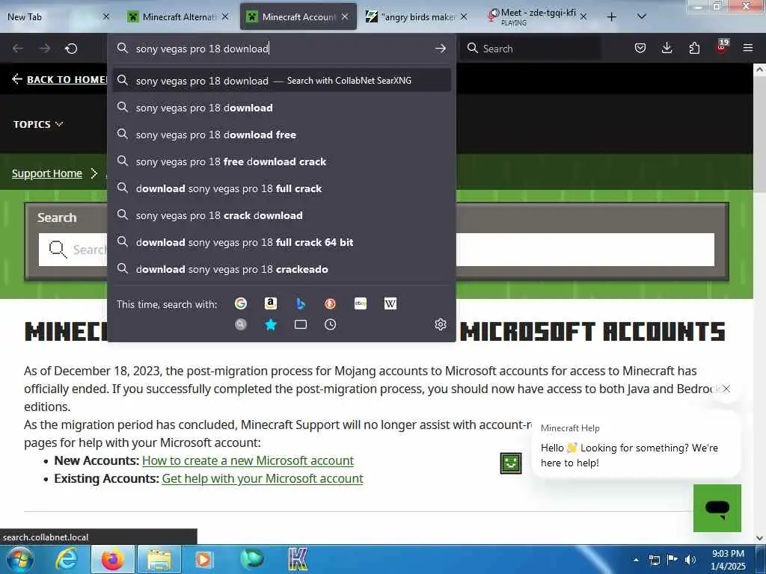The image size is (766, 574).
Task: Open the extensions puzzle icon
Action: coord(694,48)
